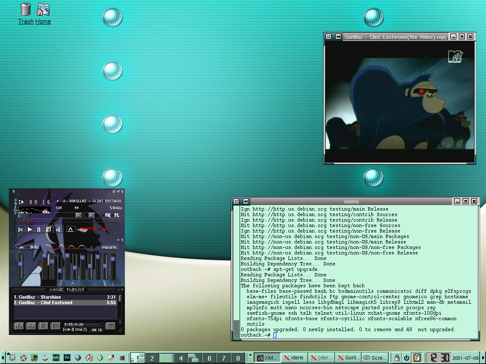Click the add FILE button in playlist
The width and height of the screenshot is (486, 364).
pyautogui.click(x=19, y=326)
